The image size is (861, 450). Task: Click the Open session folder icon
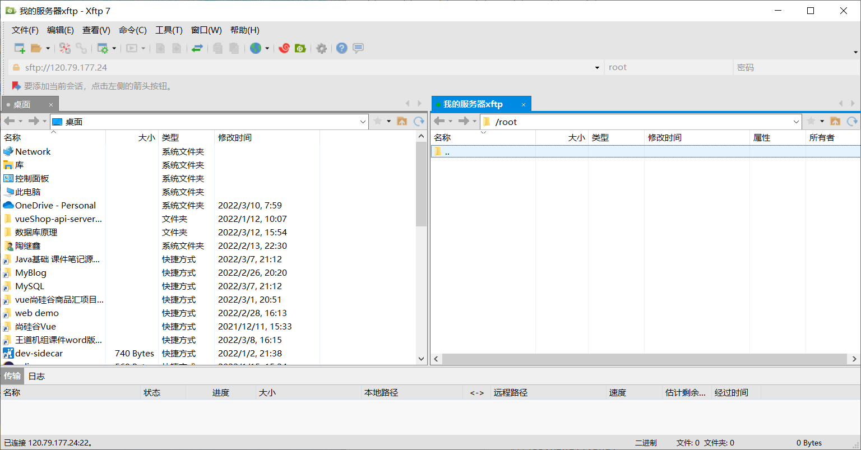(x=36, y=48)
